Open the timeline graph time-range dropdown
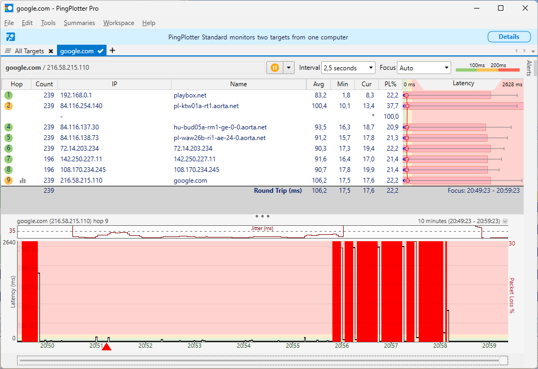This screenshot has height=369, width=538. click(505, 221)
